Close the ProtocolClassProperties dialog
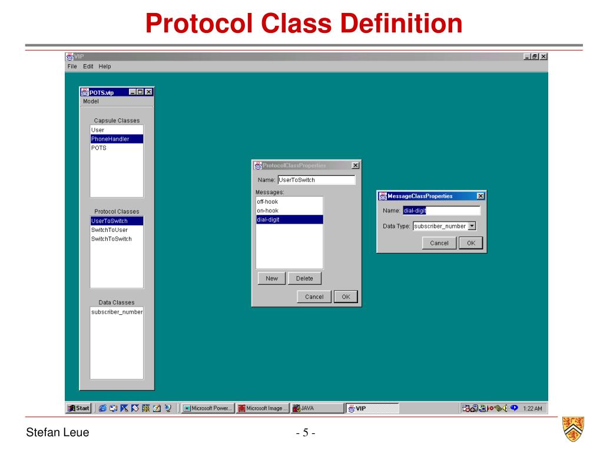The height and width of the screenshot is (452, 603). click(355, 165)
